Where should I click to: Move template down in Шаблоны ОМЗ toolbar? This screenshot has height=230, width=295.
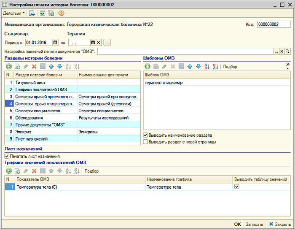click(x=198, y=66)
